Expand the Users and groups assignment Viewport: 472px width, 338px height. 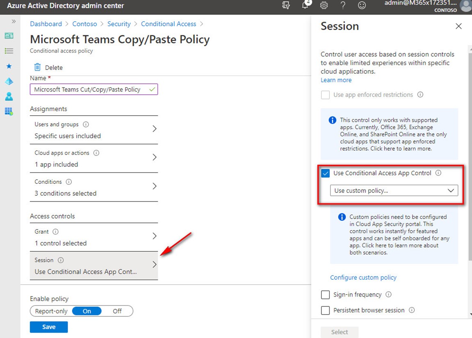94,130
